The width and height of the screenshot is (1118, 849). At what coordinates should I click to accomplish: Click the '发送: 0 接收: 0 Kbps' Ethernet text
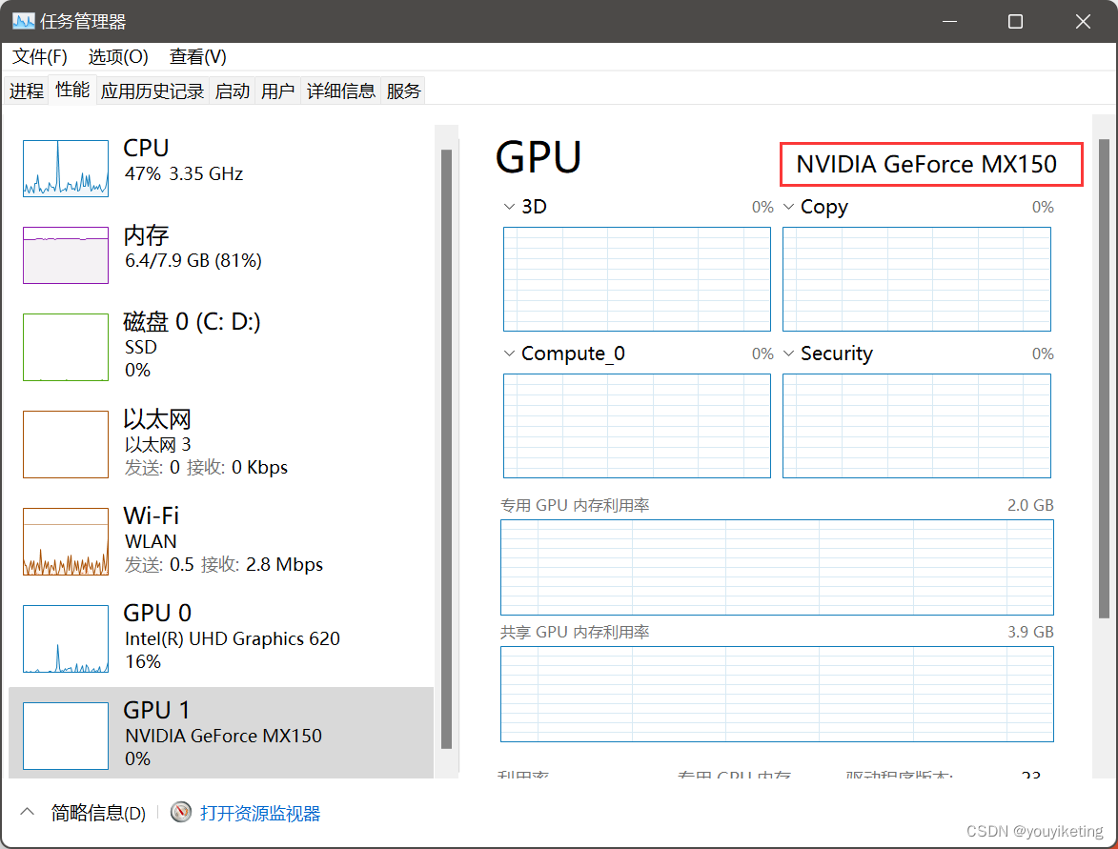point(206,468)
